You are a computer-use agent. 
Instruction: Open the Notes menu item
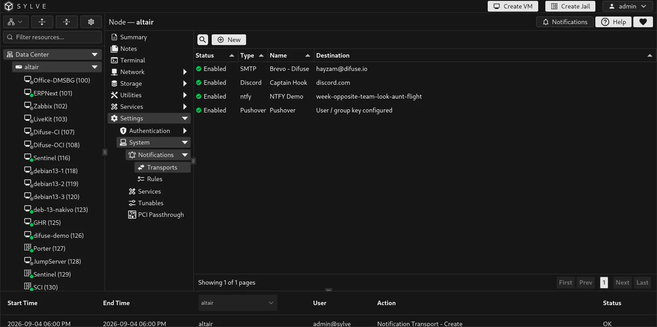pyautogui.click(x=129, y=49)
